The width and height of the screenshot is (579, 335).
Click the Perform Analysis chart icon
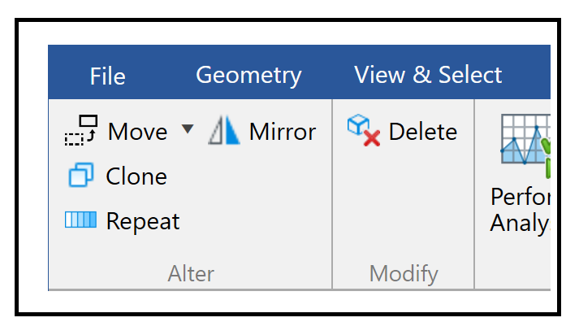[x=525, y=146]
